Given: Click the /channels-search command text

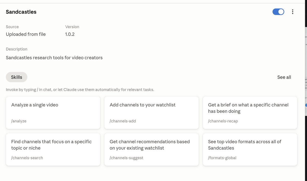Looking at the screenshot, I should 27,158.
